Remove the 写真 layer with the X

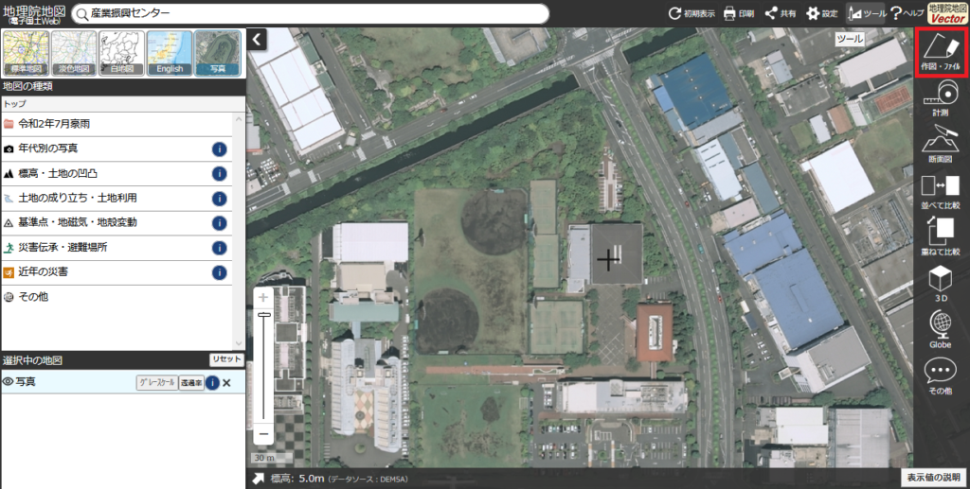point(226,383)
